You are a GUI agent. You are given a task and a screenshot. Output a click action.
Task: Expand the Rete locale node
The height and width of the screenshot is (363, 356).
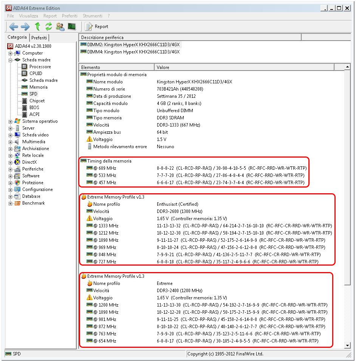pyautogui.click(x=10, y=156)
